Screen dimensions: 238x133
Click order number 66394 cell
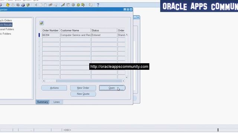(x=51, y=35)
